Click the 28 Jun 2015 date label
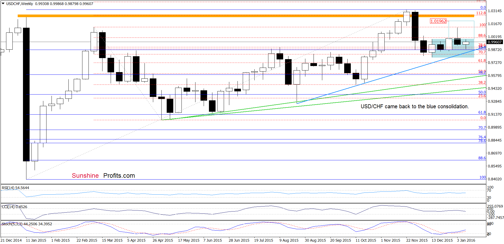 (239, 240)
